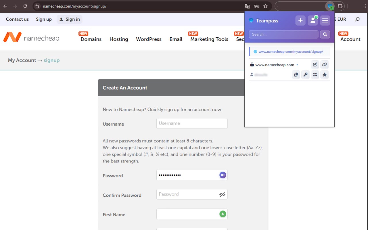Open the Teampass hamburger menu
Image resolution: width=368 pixels, height=230 pixels.
coord(325,20)
